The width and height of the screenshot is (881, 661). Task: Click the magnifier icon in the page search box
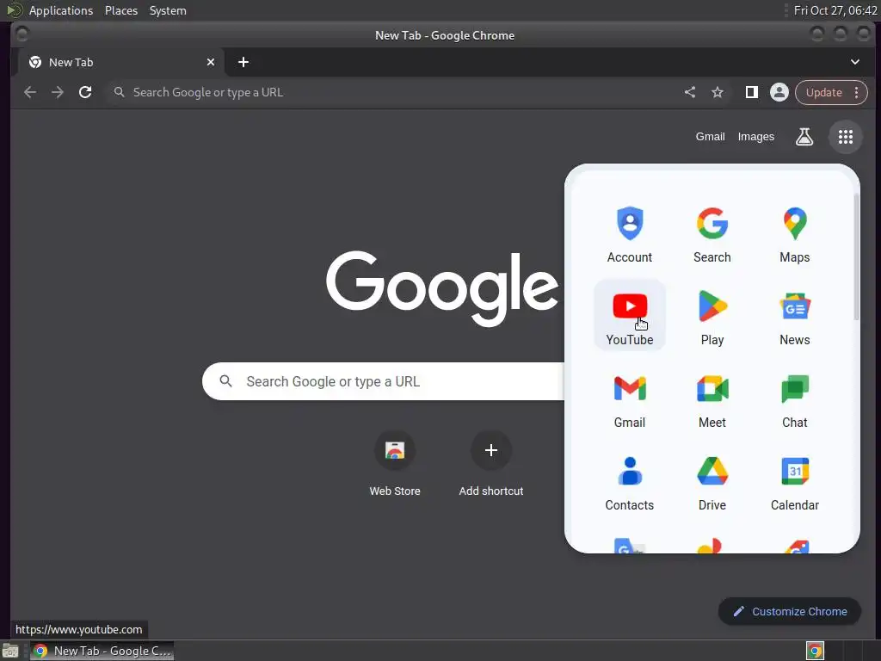tap(226, 381)
